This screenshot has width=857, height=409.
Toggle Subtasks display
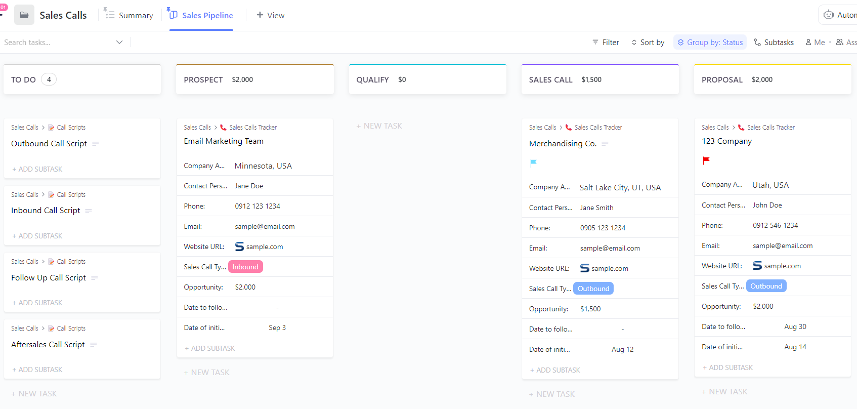coord(774,43)
